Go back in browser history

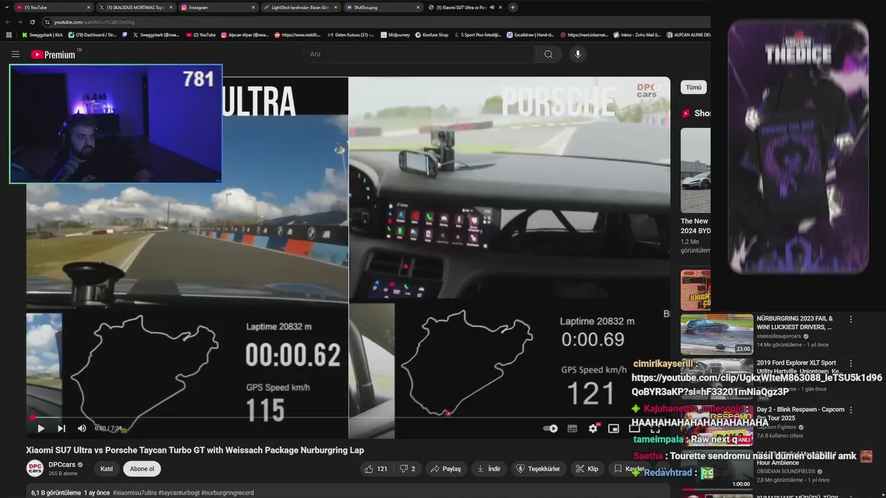click(x=8, y=21)
